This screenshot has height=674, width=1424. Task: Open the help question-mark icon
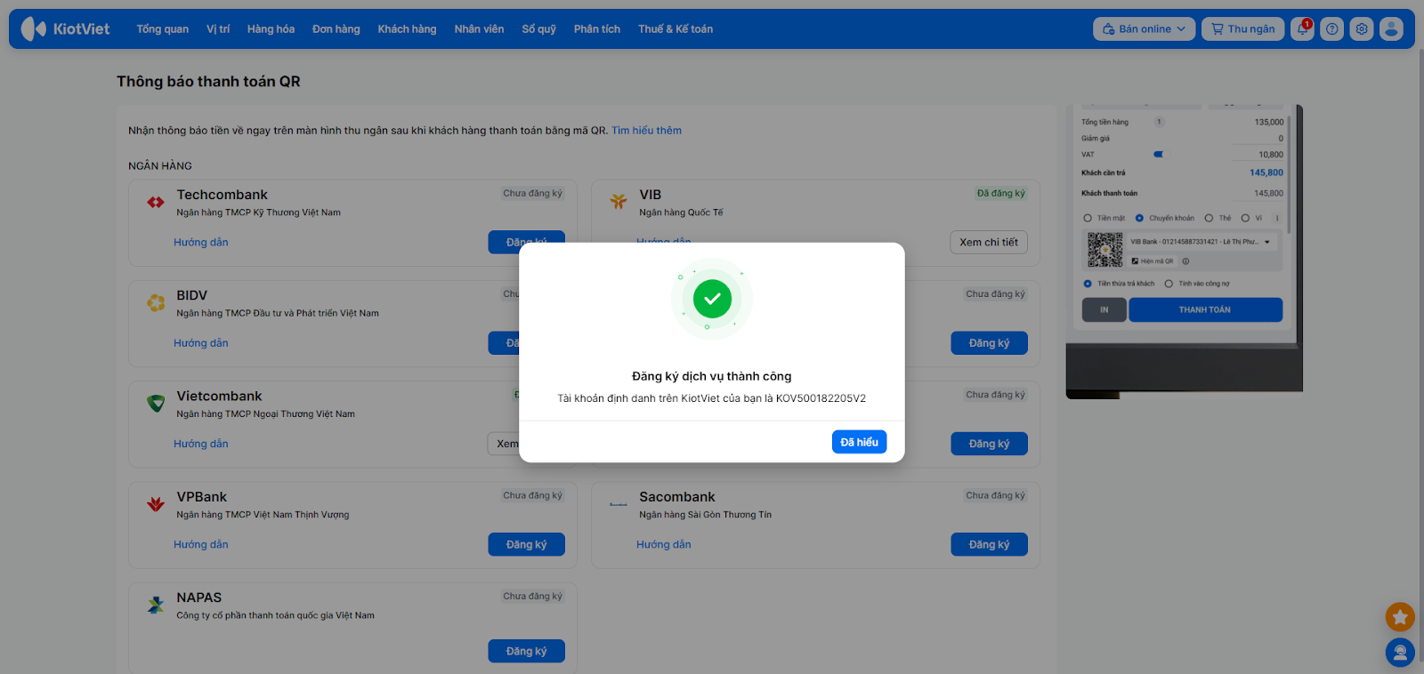point(1331,28)
